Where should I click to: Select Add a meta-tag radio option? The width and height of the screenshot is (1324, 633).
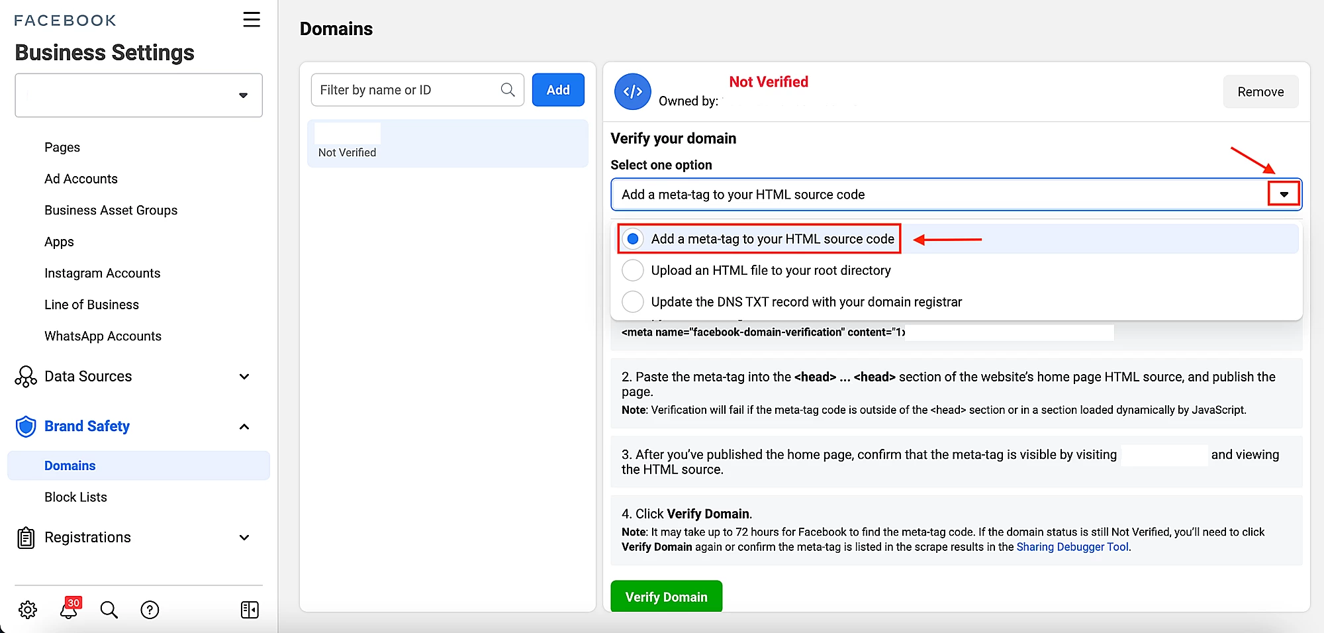pos(633,239)
